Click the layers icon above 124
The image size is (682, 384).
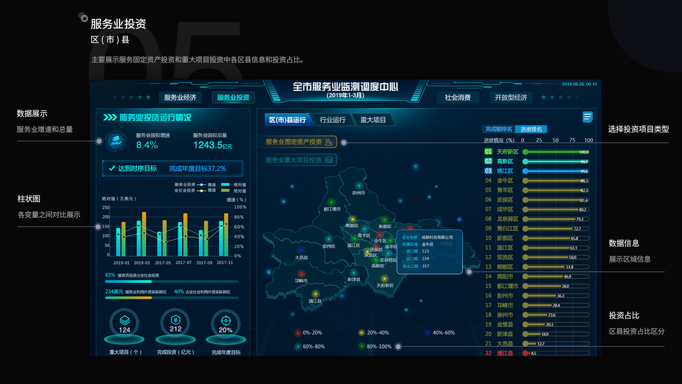pyautogui.click(x=125, y=320)
